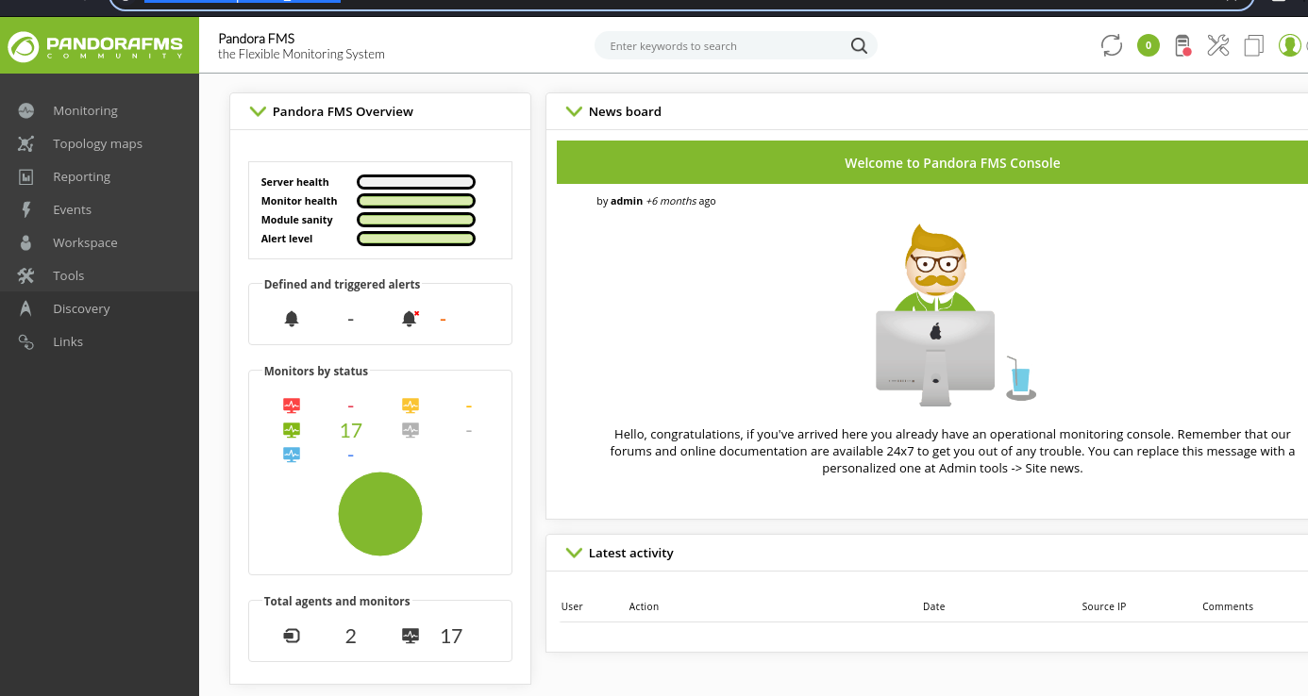Click the Discovery icon in sidebar

coord(25,308)
